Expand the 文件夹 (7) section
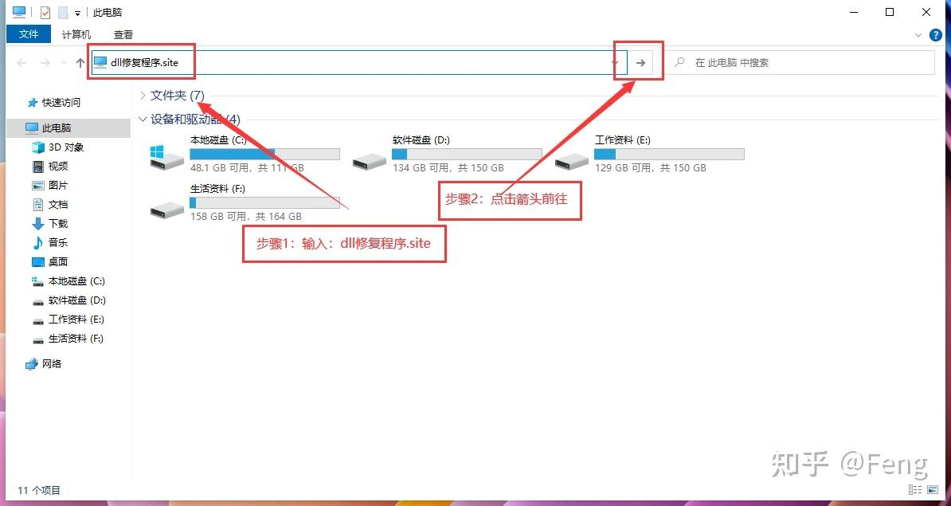951x506 pixels. tap(143, 95)
